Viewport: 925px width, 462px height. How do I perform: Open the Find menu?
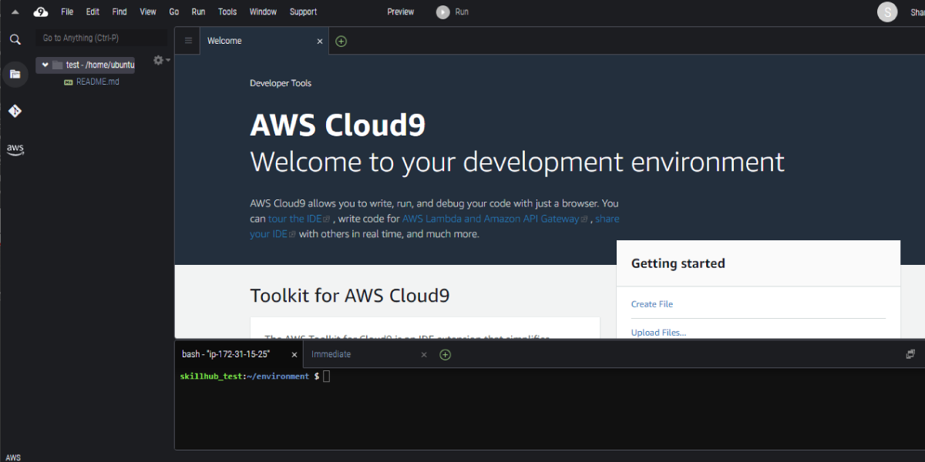(119, 12)
